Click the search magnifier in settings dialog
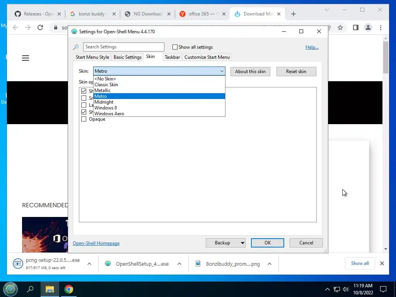Screen dimensions: 396x297 [76, 47]
